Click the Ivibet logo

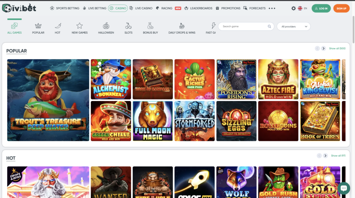19,8
